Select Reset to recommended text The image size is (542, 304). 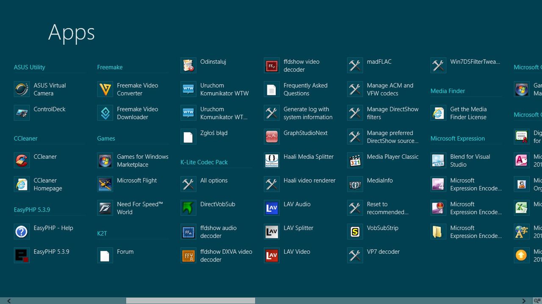387,208
